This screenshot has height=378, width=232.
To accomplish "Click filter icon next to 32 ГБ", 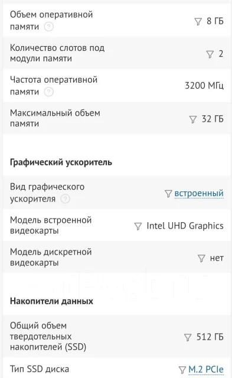I will (x=192, y=119).
